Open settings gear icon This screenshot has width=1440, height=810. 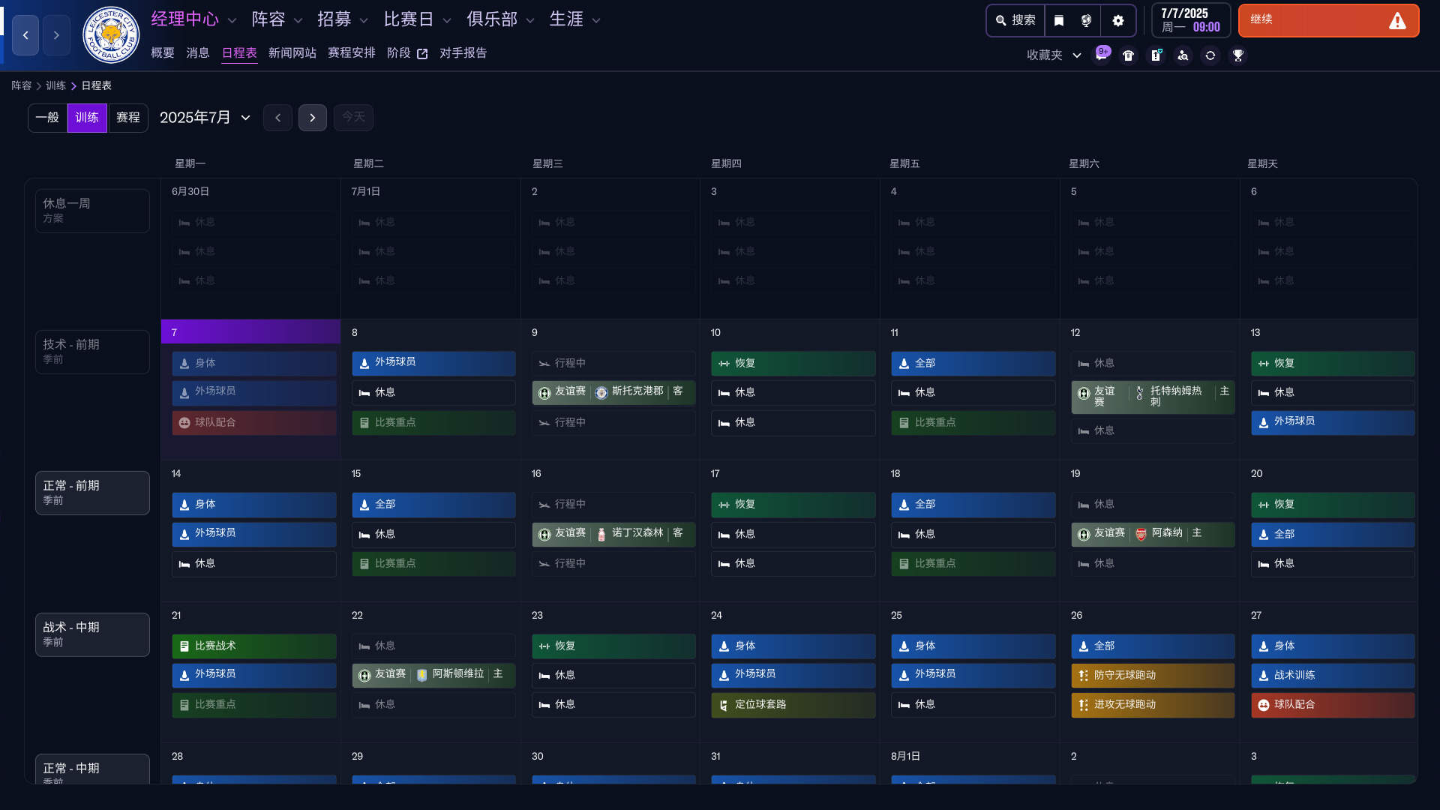[x=1117, y=20]
